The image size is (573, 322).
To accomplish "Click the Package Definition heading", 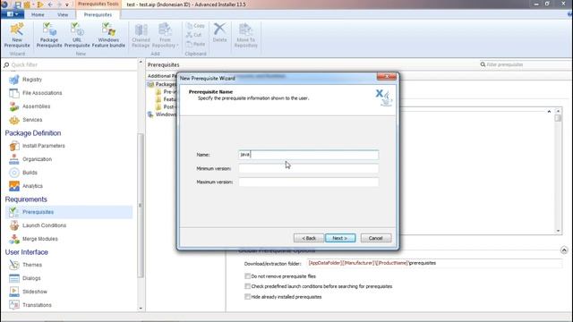I will pyautogui.click(x=33, y=133).
